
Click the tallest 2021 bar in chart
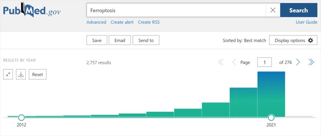tap(271, 94)
